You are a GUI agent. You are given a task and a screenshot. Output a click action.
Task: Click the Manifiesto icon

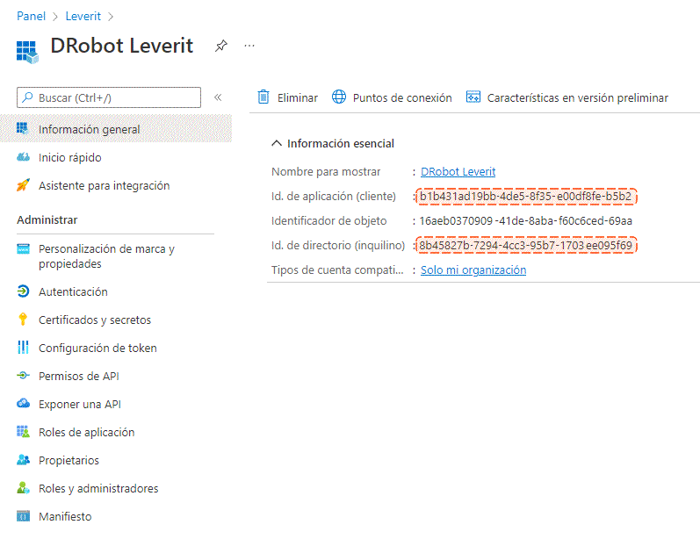coord(23,516)
